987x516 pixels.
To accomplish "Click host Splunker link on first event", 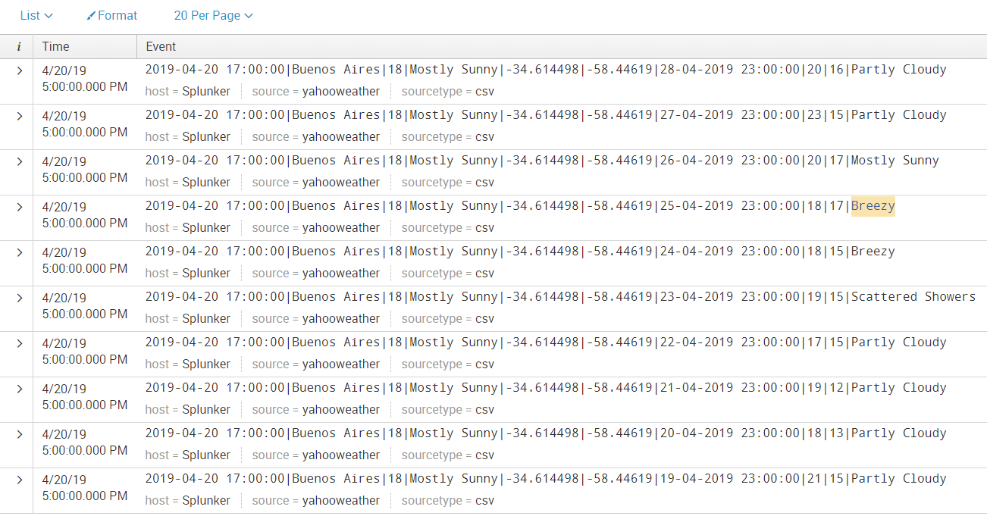I will (210, 90).
